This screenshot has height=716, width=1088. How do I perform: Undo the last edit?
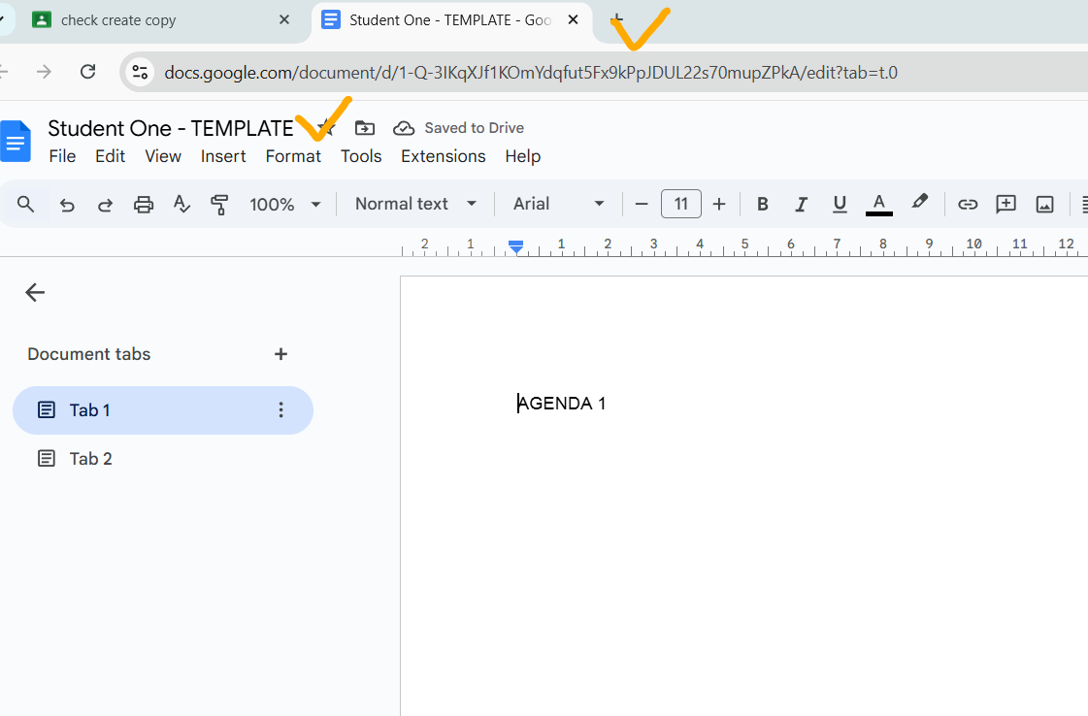(66, 204)
